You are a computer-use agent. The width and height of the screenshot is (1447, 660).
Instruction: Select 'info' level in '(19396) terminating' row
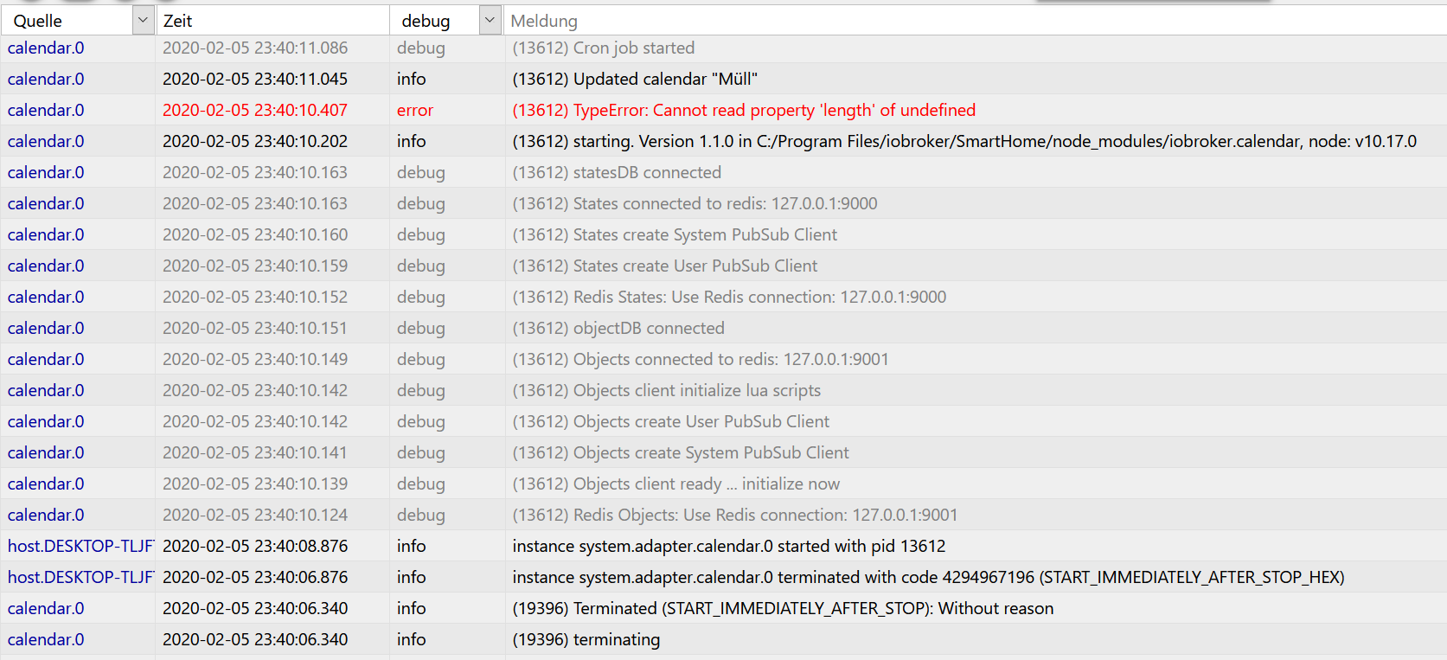click(x=412, y=639)
